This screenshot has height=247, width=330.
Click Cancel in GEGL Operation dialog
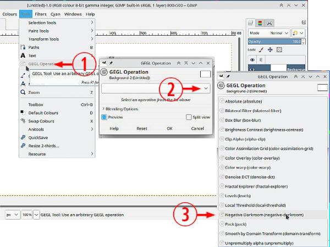coord(197,128)
